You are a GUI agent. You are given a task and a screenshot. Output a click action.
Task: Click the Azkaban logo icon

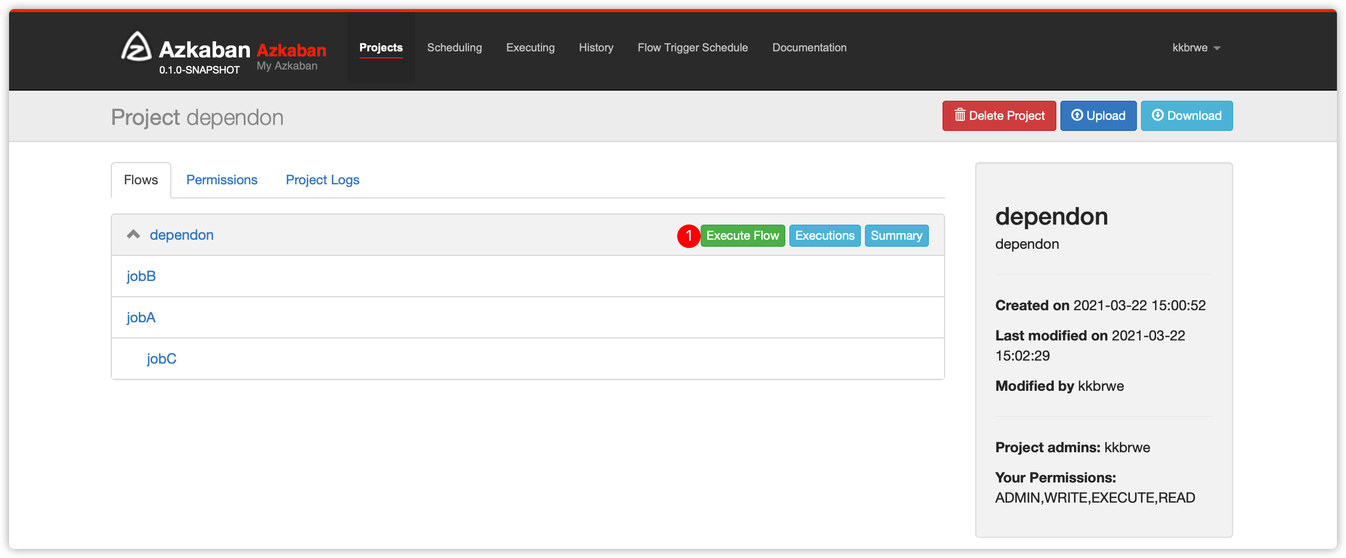[x=137, y=46]
